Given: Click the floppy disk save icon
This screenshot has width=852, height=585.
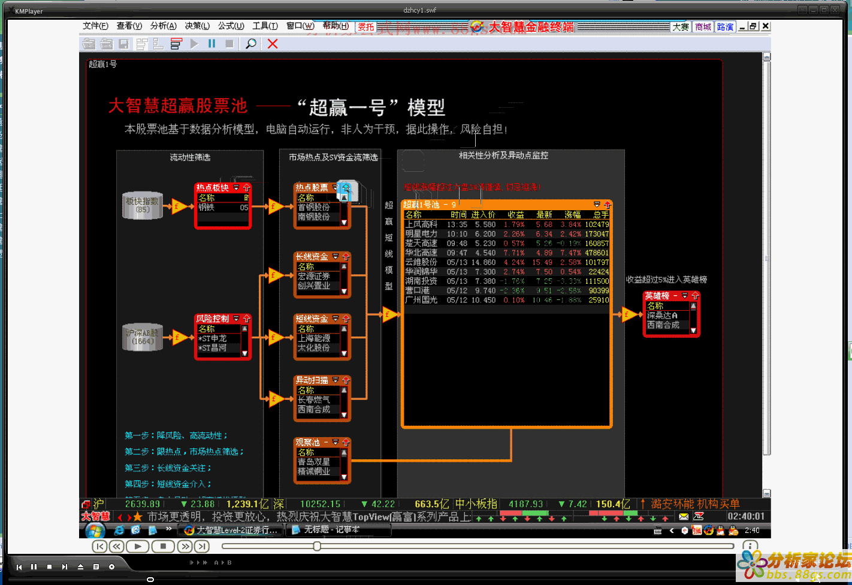Looking at the screenshot, I should pos(124,44).
